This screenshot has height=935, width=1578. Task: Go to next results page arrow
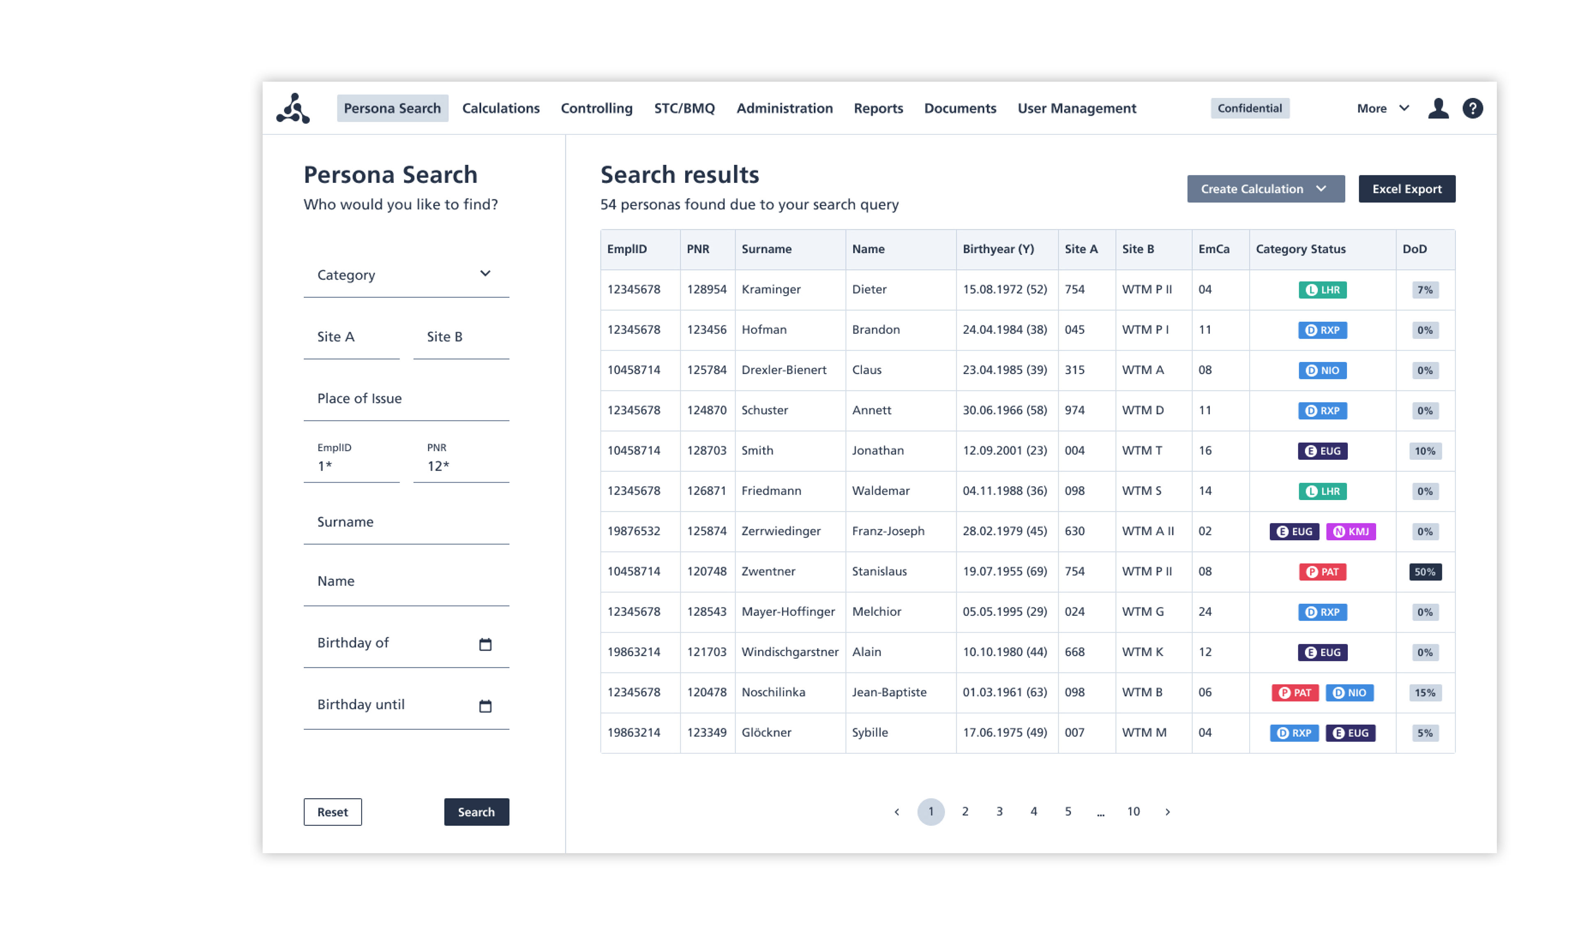click(x=1167, y=812)
